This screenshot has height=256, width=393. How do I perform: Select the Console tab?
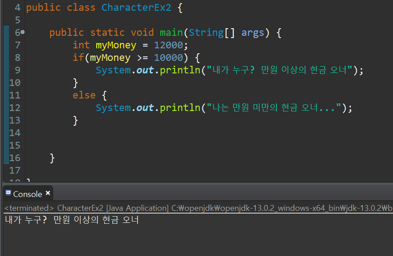(28, 194)
